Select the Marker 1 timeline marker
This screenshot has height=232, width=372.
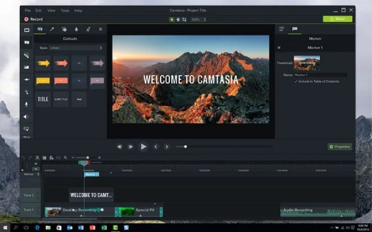tap(92, 174)
